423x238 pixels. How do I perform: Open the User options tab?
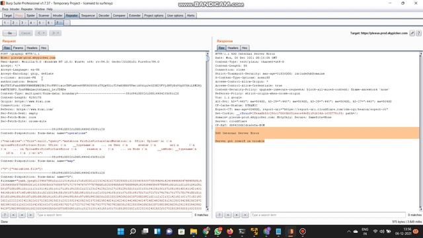coord(175,16)
